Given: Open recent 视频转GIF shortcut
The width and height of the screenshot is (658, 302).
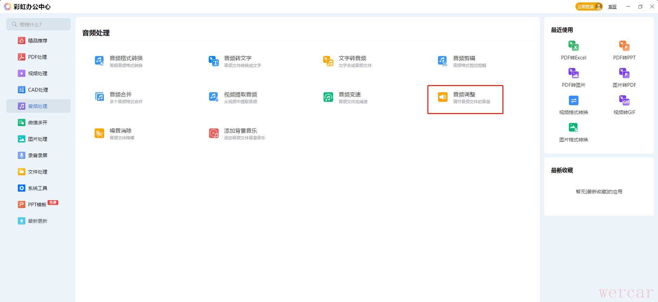Looking at the screenshot, I should pos(624,101).
